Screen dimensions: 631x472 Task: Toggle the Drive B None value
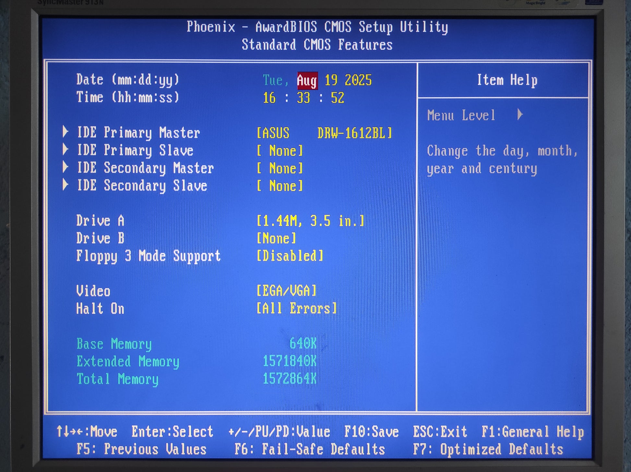pyautogui.click(x=276, y=238)
